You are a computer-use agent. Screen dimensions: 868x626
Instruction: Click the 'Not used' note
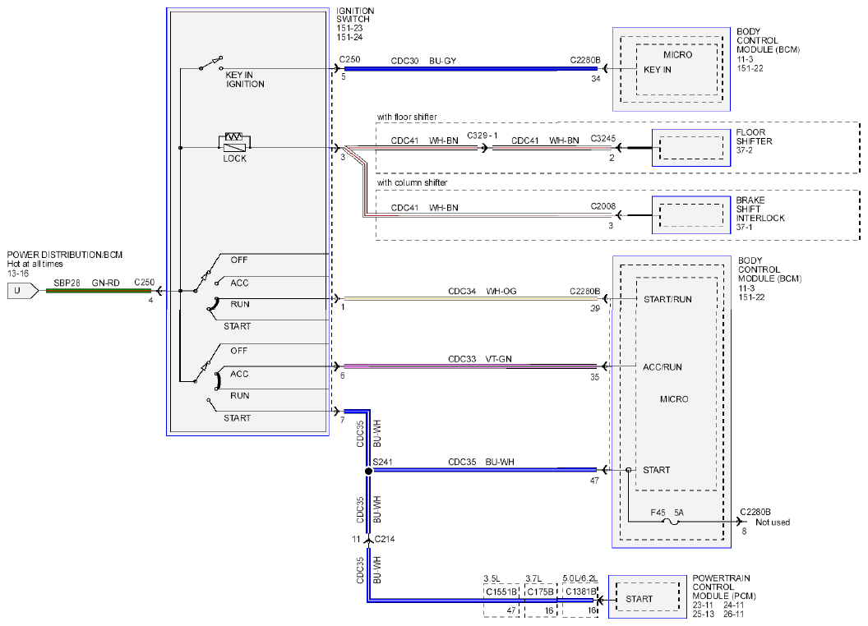773,522
